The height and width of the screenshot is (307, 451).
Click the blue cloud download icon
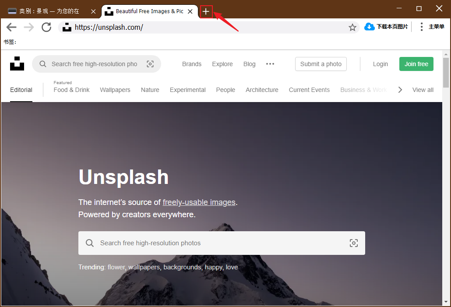(x=369, y=27)
